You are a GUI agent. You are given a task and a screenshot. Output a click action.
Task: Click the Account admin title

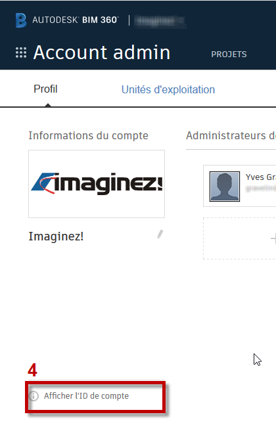tap(102, 53)
